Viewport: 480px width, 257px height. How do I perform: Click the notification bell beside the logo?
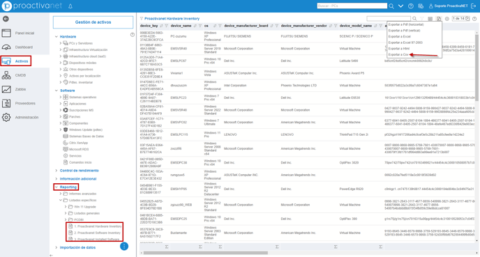click(70, 6)
